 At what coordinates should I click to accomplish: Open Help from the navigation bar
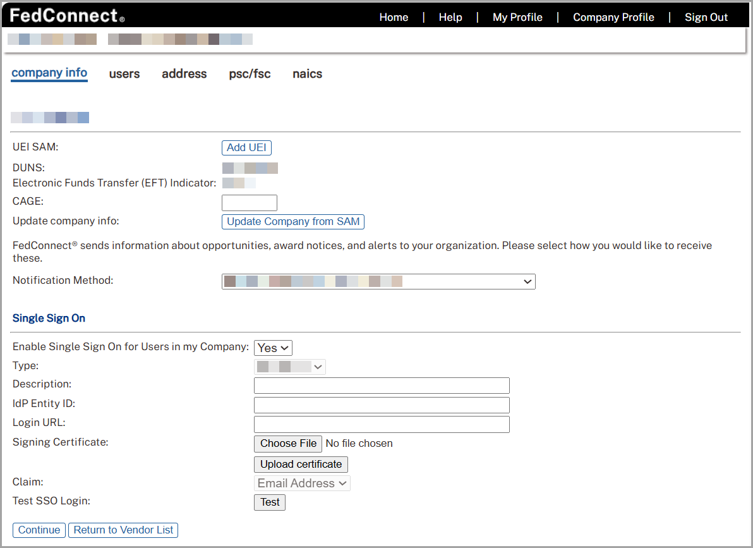[450, 17]
